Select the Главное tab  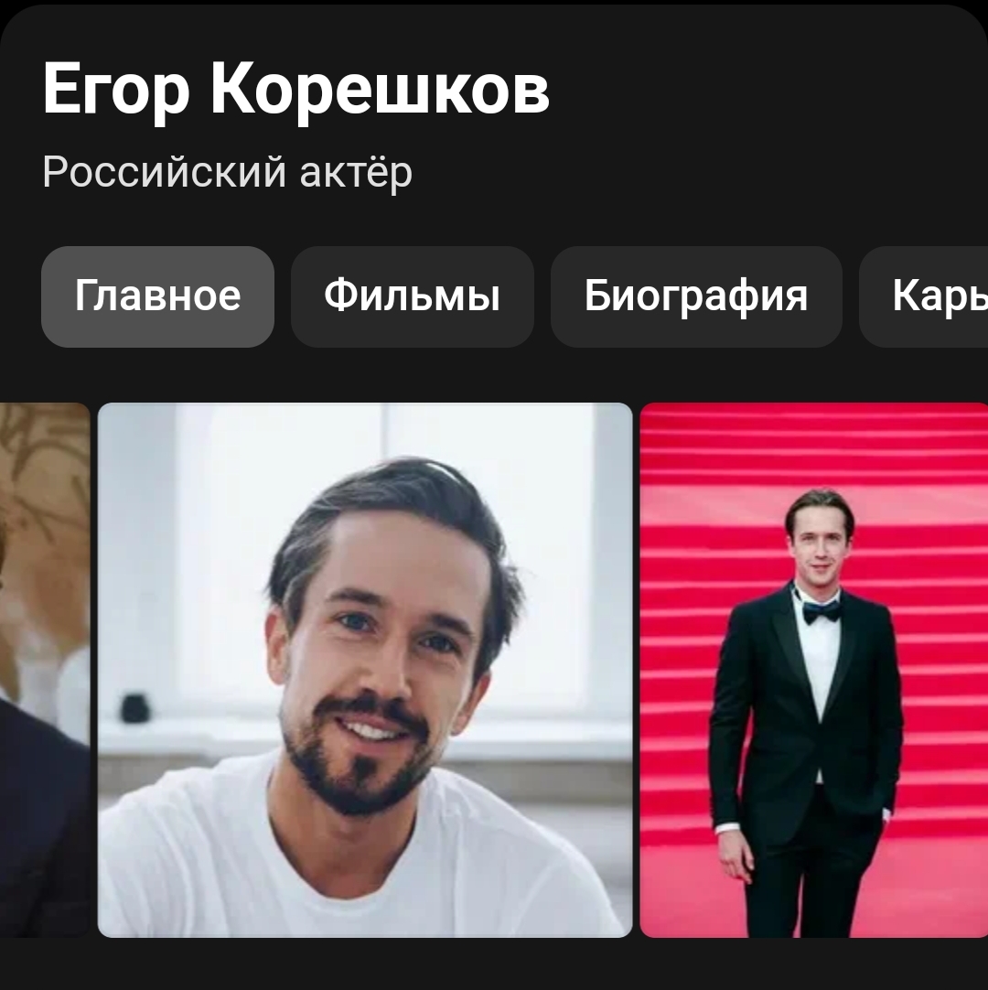pos(158,296)
